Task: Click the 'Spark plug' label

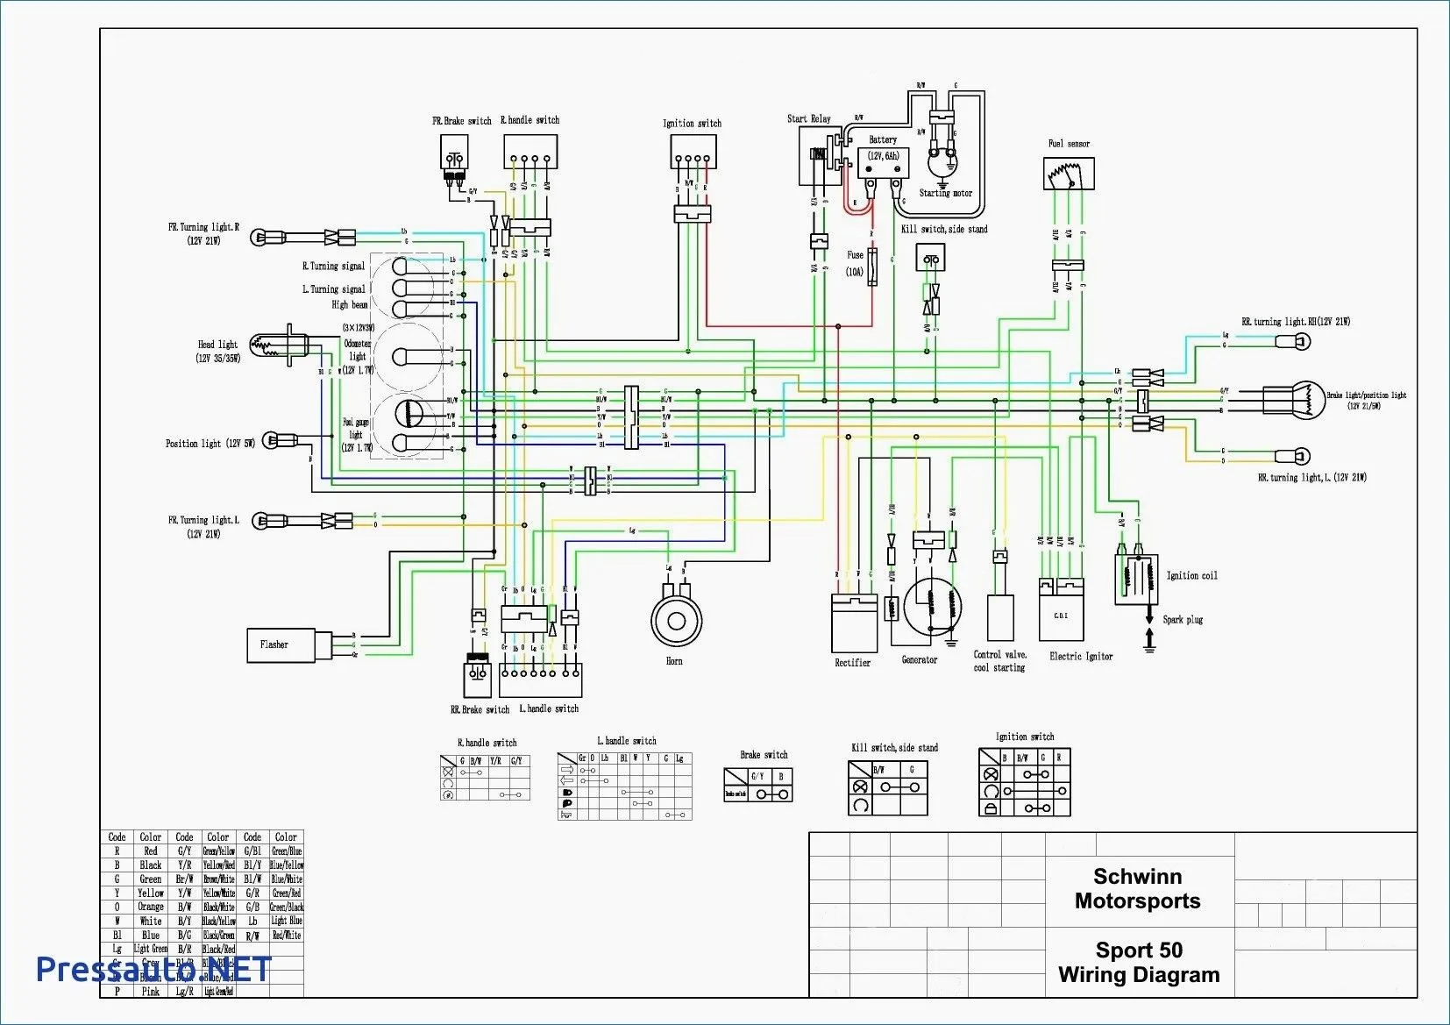Action: [1183, 620]
